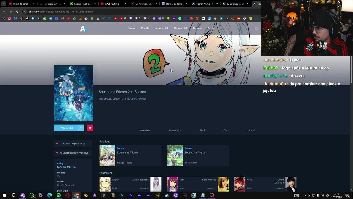The image size is (353, 199).
Task: Open the Bluesky bookmark
Action: [15, 19]
